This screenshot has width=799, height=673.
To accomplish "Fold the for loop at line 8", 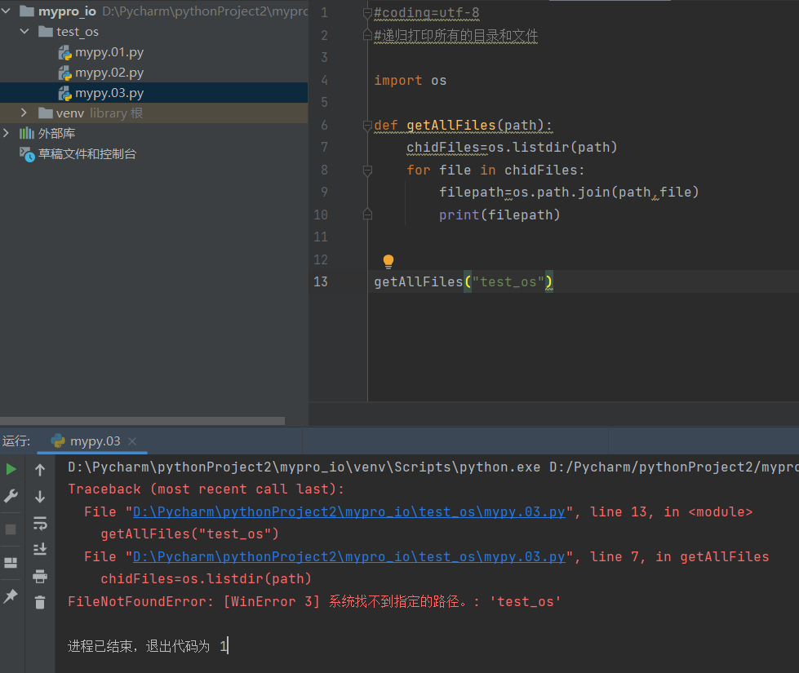I will (x=367, y=170).
